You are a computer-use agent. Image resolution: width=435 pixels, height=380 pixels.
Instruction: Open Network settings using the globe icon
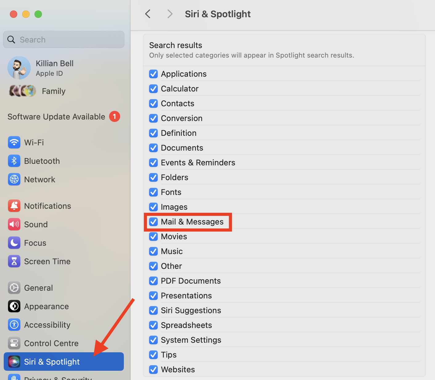(x=14, y=179)
